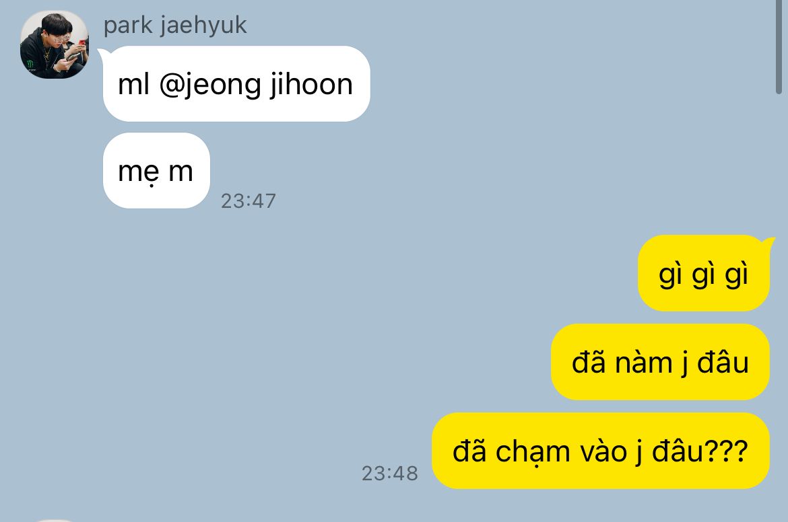Viewport: 788px width, 522px height.
Task: Open the @jeong jihoon mention
Action: click(256, 84)
